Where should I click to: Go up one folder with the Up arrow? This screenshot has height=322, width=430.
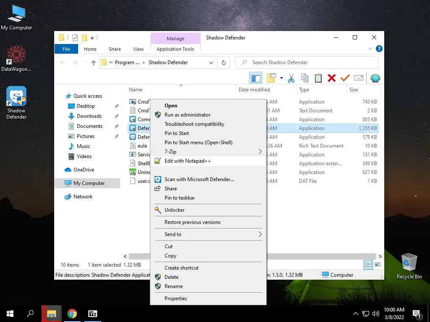[x=94, y=63]
